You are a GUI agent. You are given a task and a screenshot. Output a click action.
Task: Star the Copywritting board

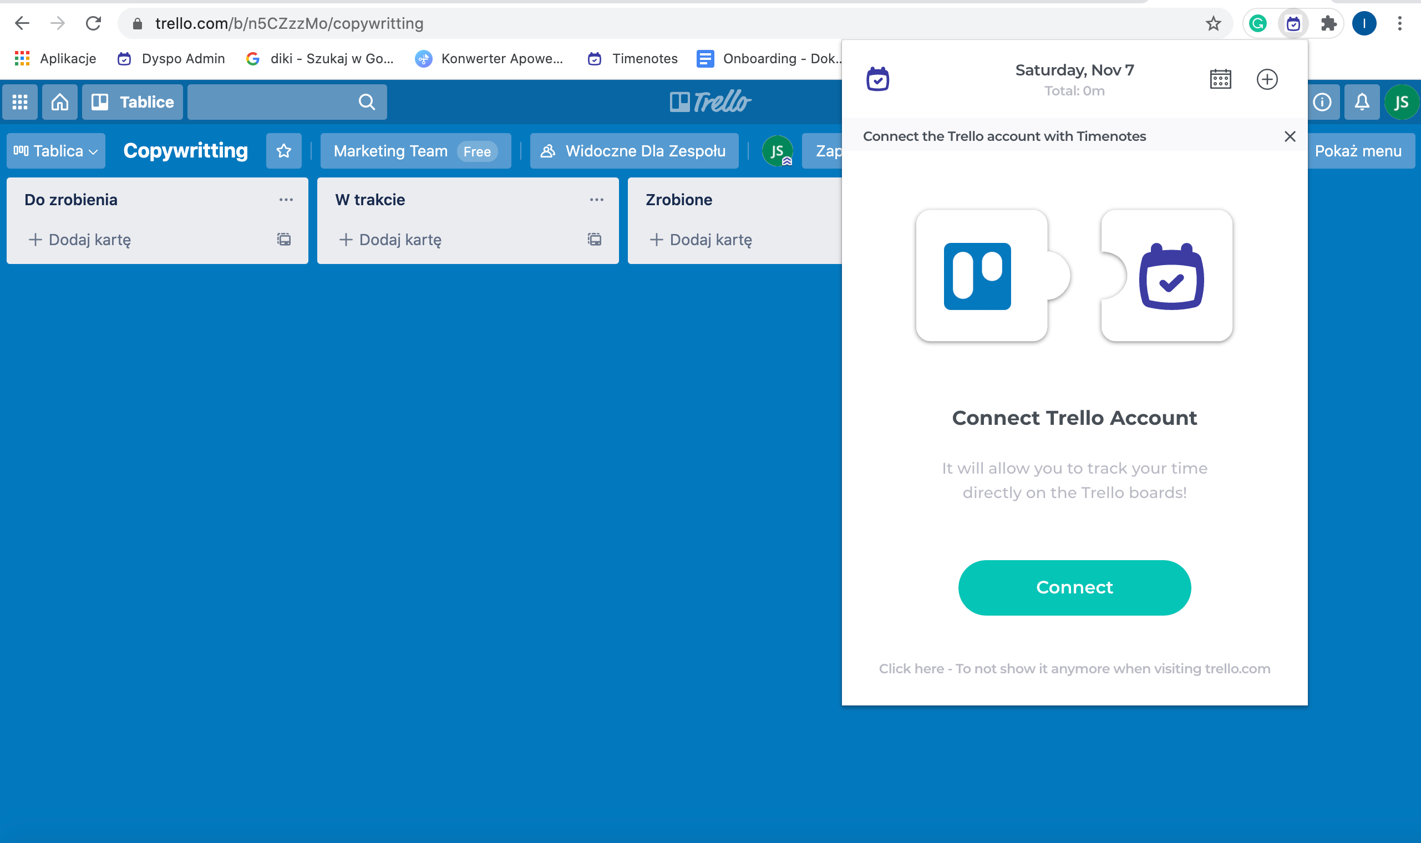(283, 151)
